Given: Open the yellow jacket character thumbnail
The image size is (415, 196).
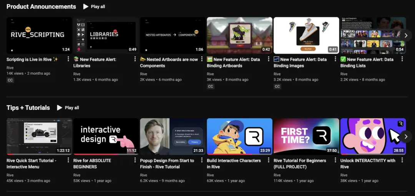Looking at the screenshot, I should point(239,136).
